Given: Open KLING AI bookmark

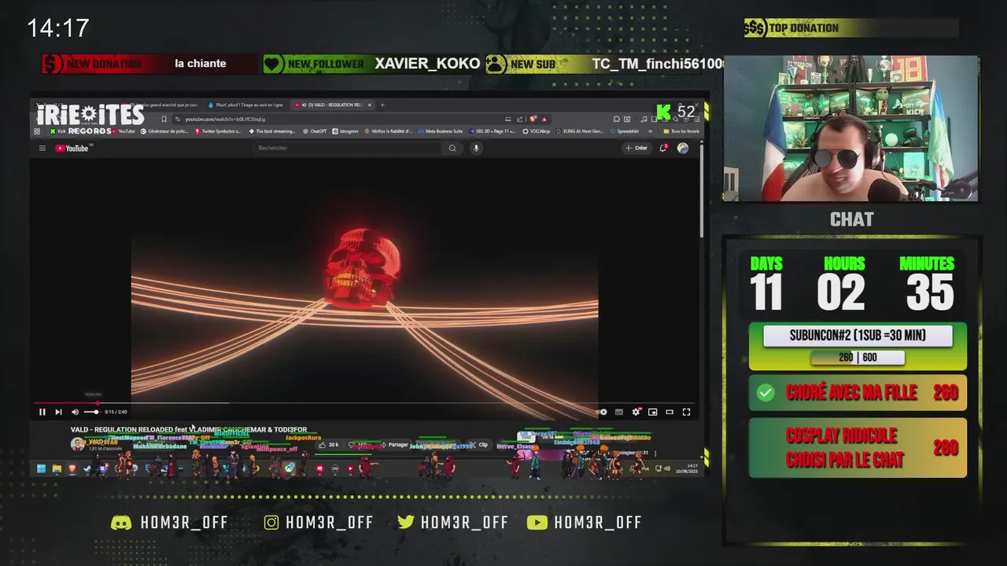Looking at the screenshot, I should pyautogui.click(x=579, y=131).
